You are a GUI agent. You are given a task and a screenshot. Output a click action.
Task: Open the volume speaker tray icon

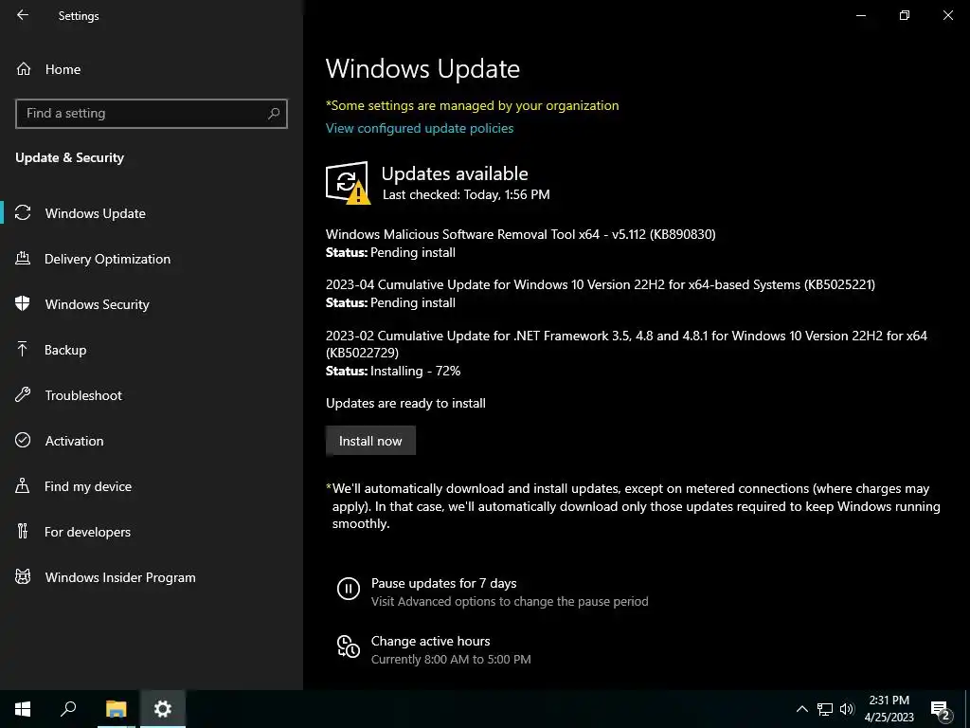847,709
